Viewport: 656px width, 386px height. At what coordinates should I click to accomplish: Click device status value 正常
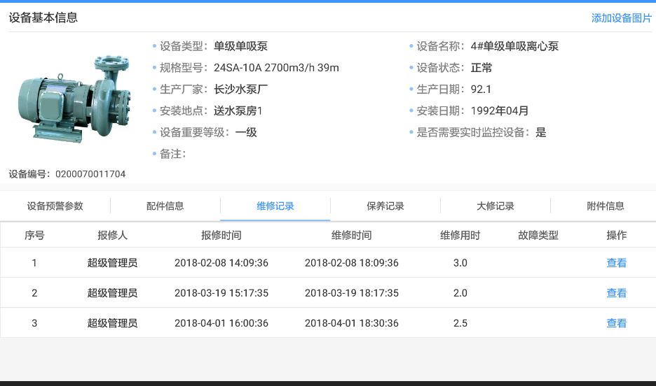[481, 68]
